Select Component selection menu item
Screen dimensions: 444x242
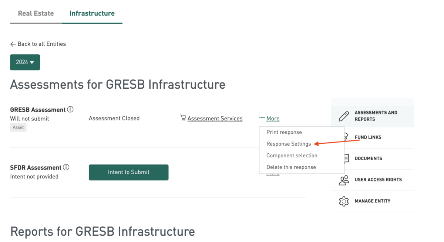tap(292, 156)
